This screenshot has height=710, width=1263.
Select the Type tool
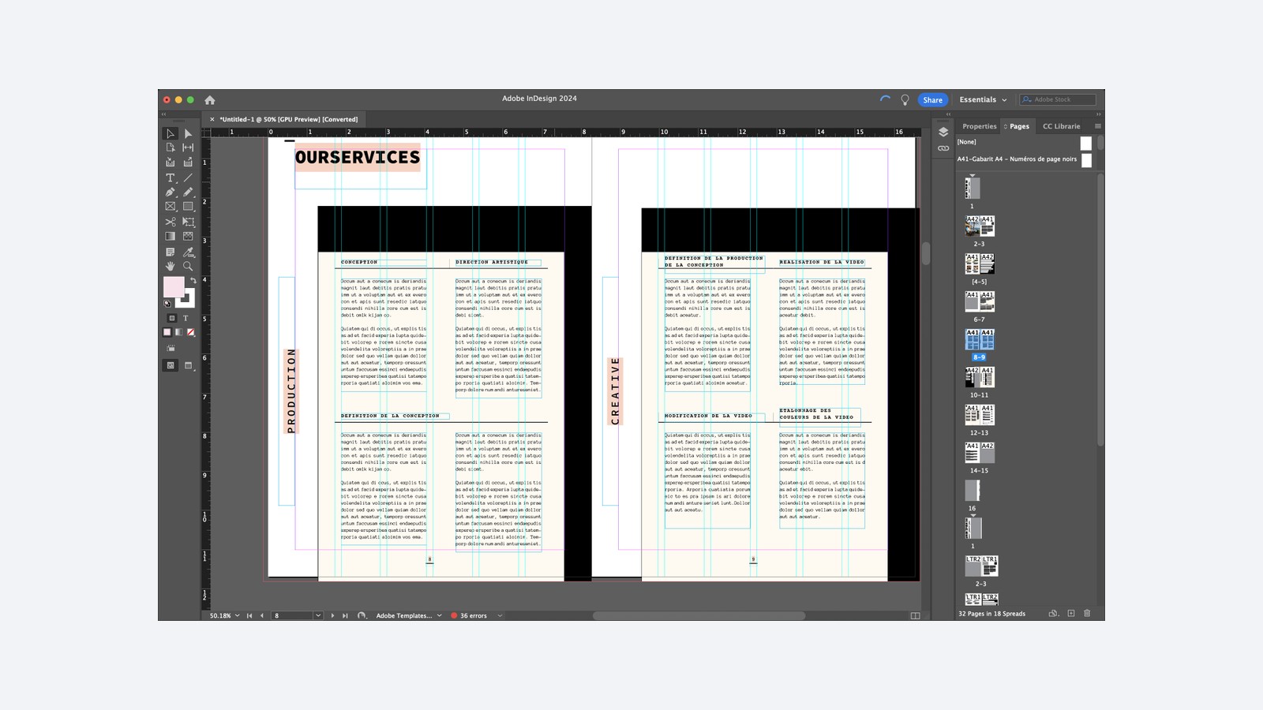click(170, 177)
